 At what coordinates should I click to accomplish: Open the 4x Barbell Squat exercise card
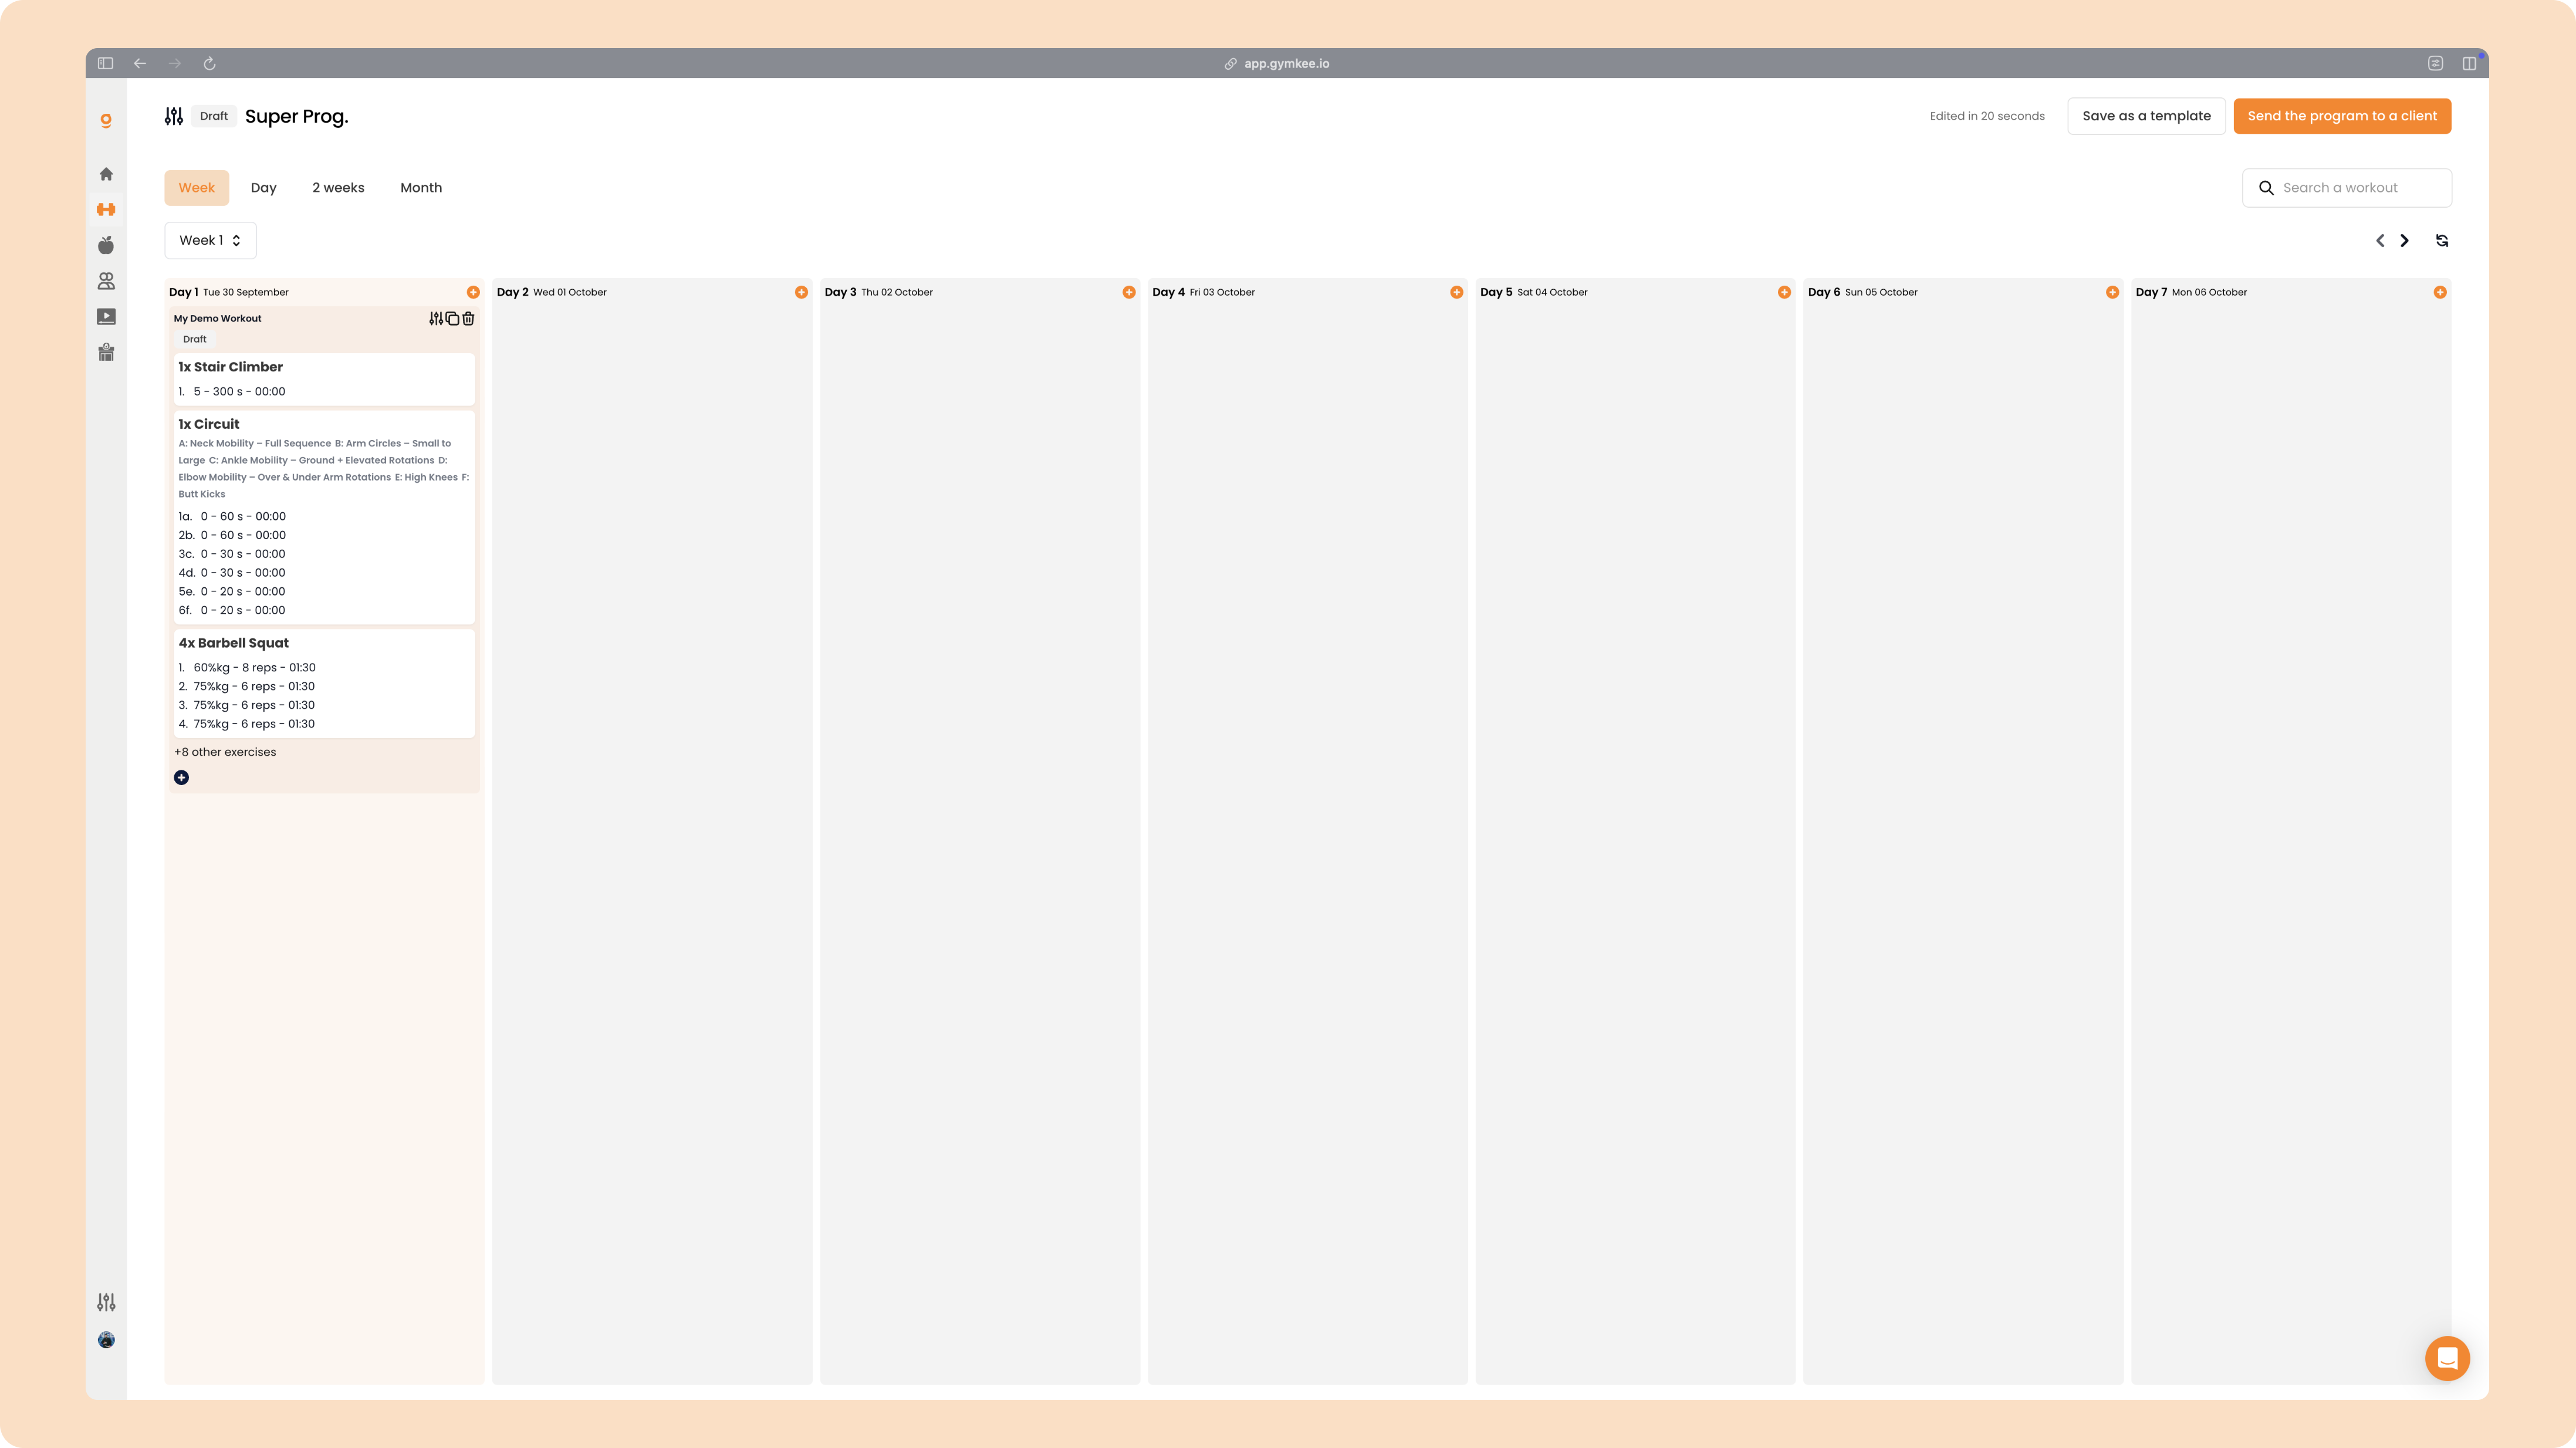coord(324,683)
